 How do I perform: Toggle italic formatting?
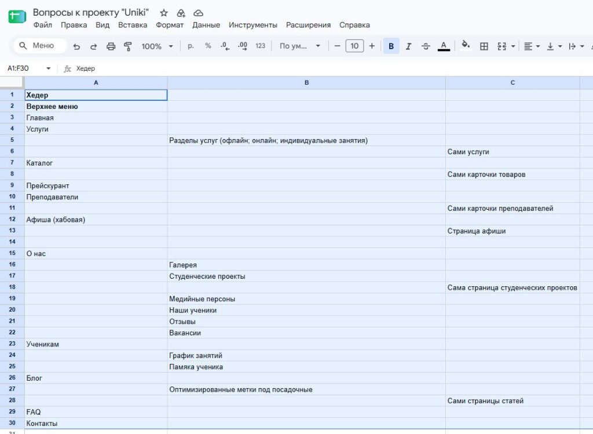pyautogui.click(x=408, y=46)
